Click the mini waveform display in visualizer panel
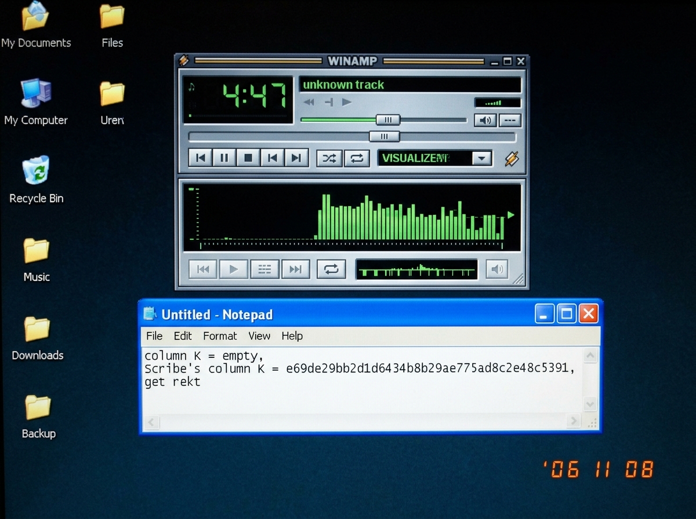Screen dimensions: 696x519 [416, 269]
